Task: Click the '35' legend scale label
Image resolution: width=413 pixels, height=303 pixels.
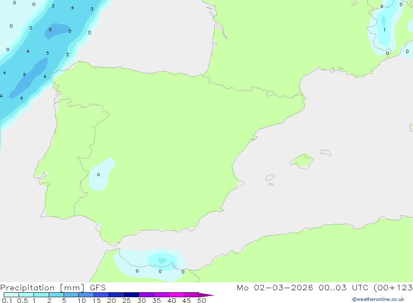Action: pyautogui.click(x=157, y=301)
